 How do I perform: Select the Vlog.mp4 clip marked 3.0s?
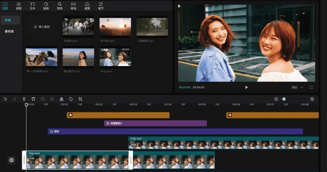click(77, 160)
